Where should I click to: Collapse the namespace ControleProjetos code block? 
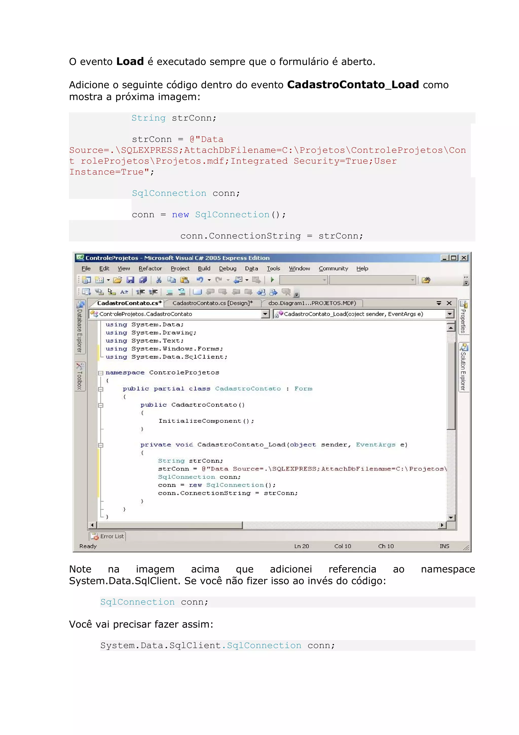pos(100,373)
